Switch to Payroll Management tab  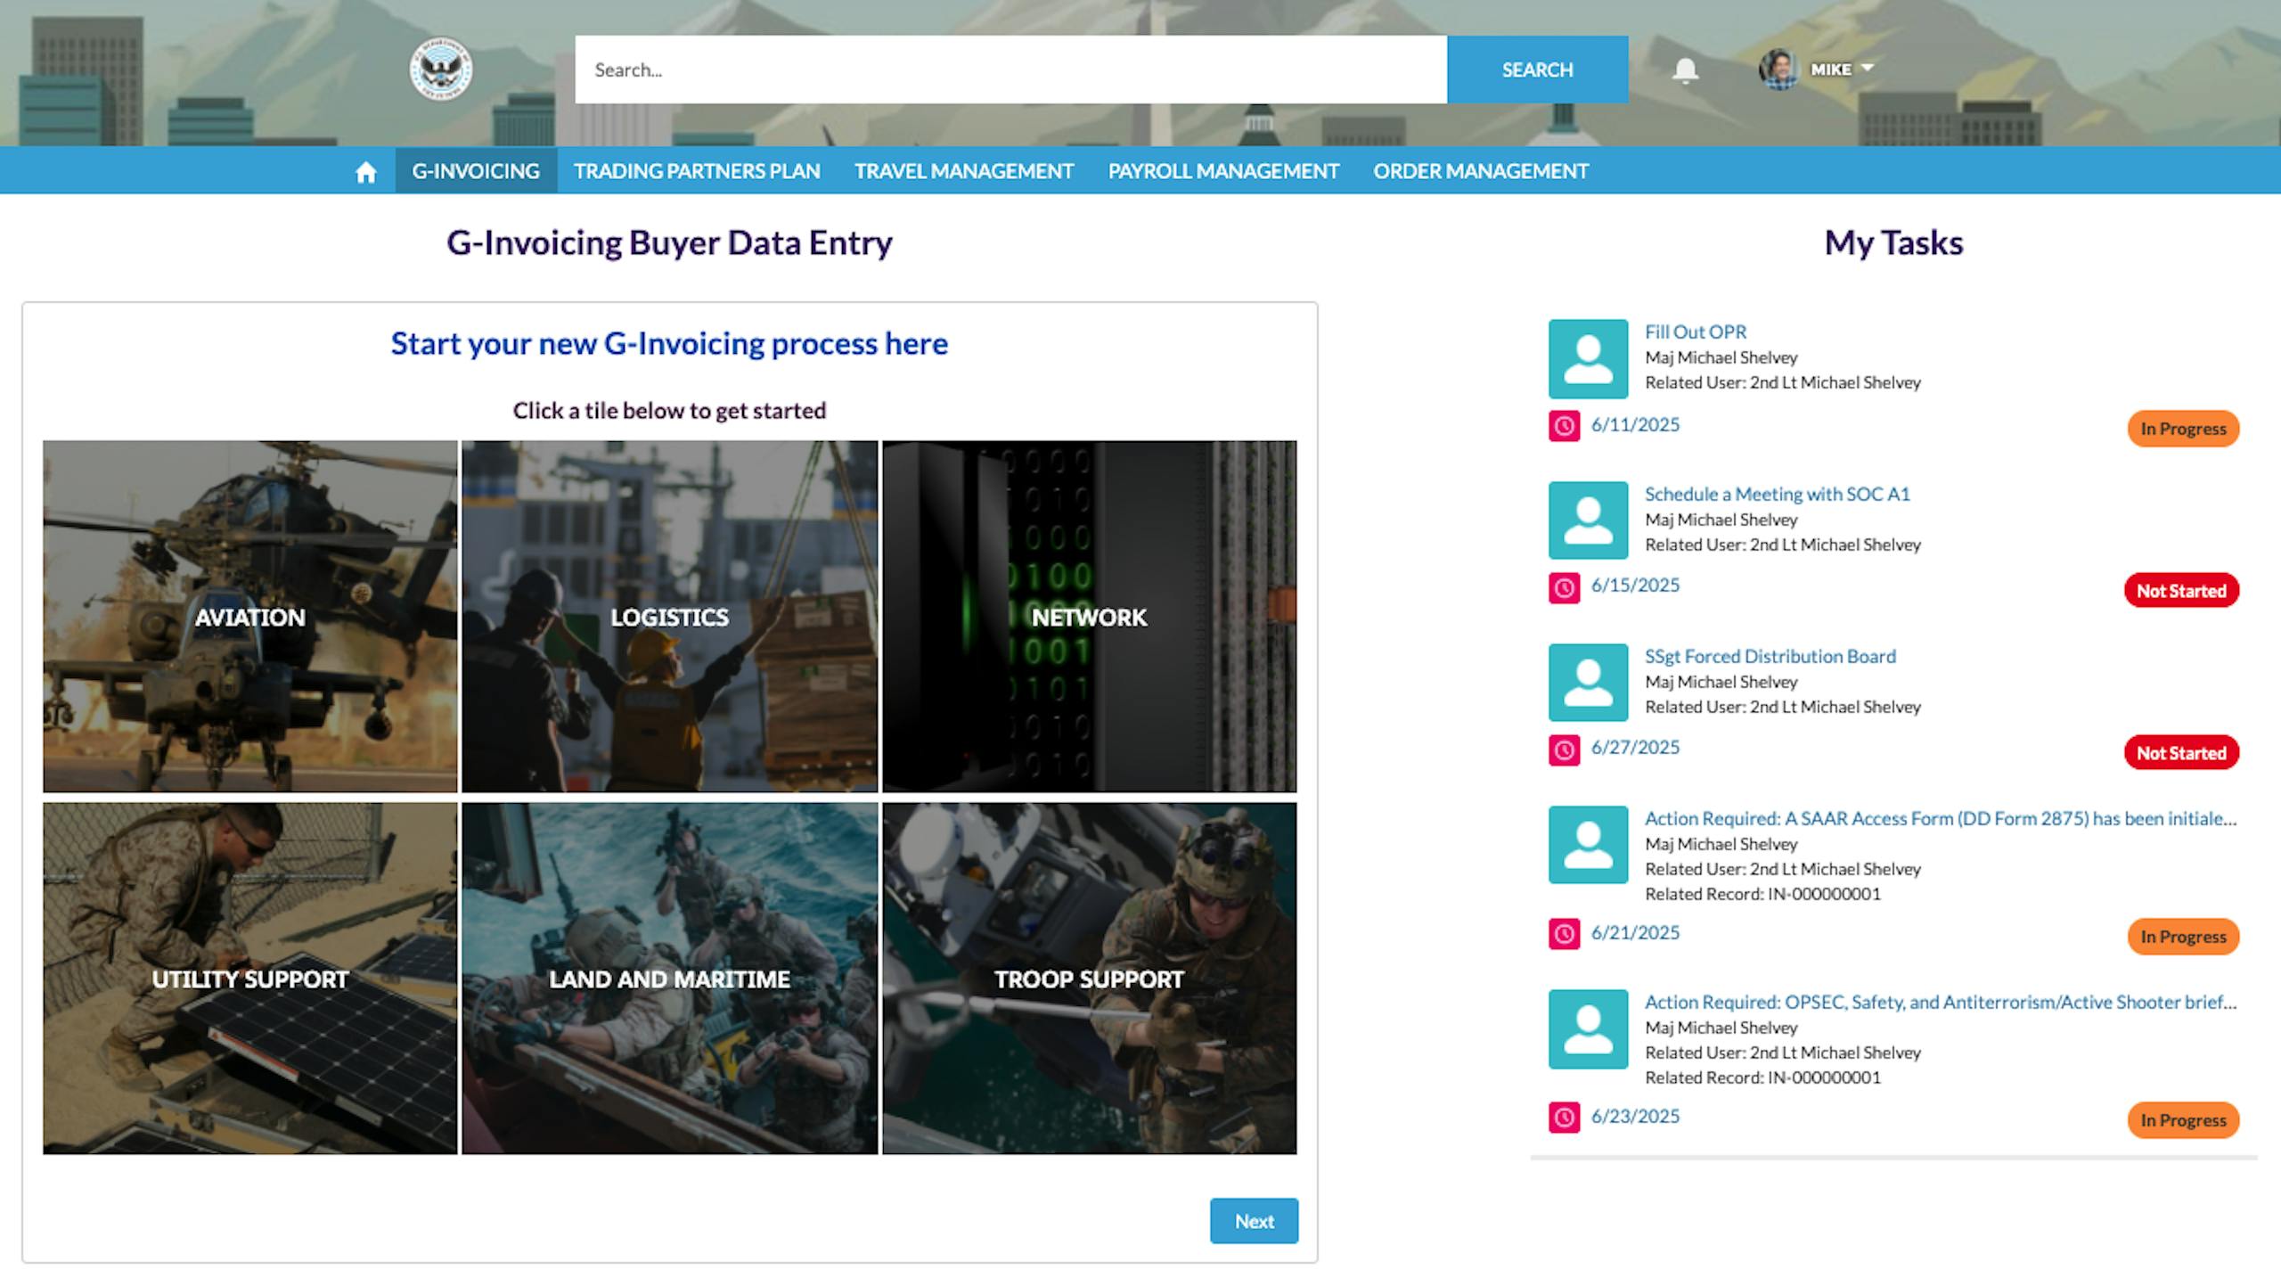tap(1222, 171)
